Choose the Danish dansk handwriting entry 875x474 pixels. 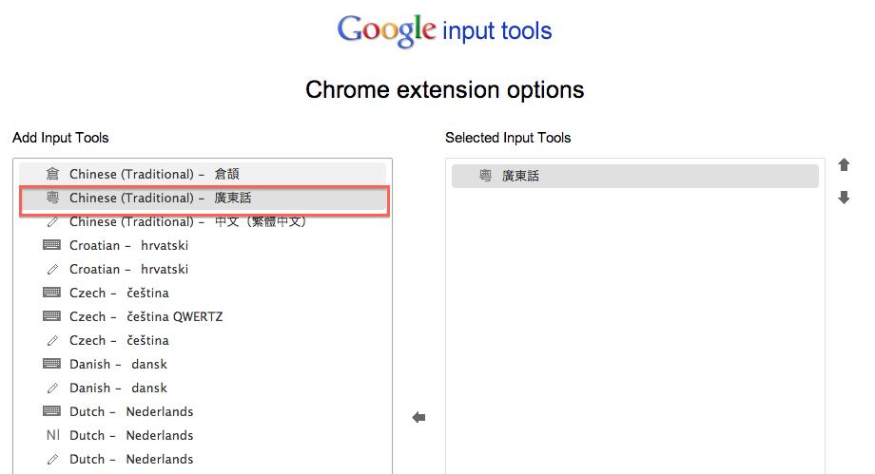coord(118,388)
